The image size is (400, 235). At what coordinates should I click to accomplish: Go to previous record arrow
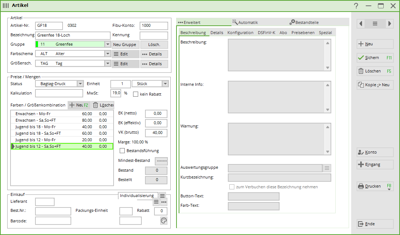click(x=361, y=24)
